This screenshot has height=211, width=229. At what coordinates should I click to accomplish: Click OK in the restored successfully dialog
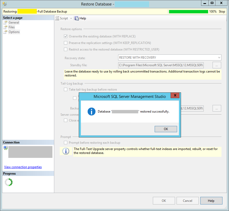(166, 129)
